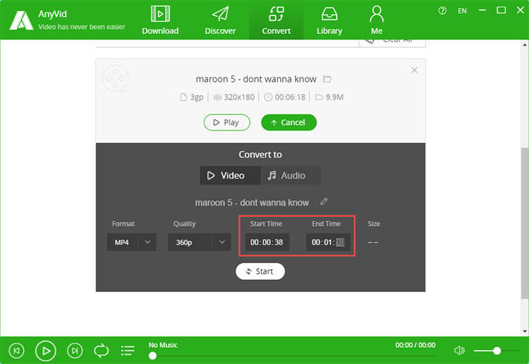Screen dimensions: 529x364
Task: Click the End Time input field
Action: (x=328, y=242)
